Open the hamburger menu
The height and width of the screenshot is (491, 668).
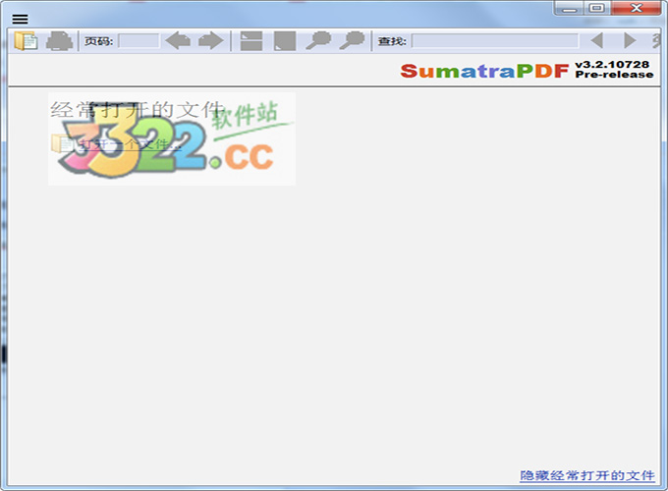[x=20, y=20]
